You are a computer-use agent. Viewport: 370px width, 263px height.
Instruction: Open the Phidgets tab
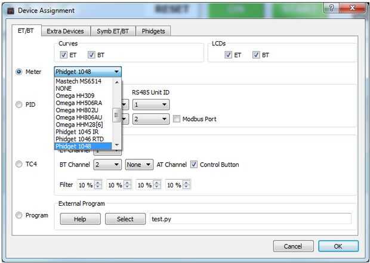point(153,32)
